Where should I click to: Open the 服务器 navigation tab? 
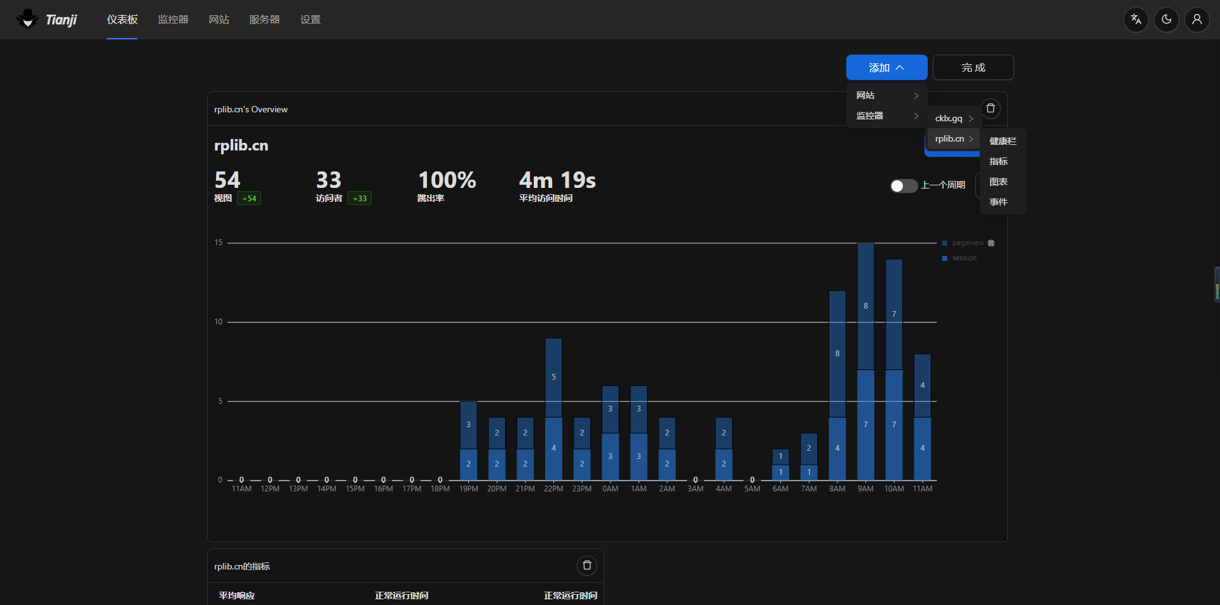[264, 20]
